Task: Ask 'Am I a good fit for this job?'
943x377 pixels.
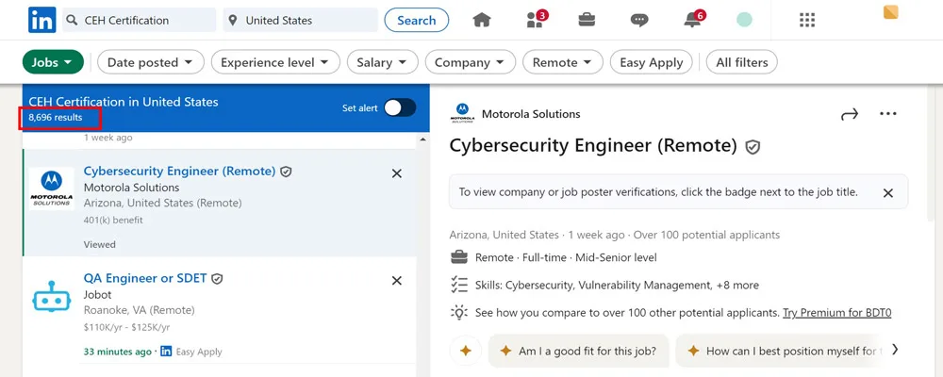Action: (579, 351)
